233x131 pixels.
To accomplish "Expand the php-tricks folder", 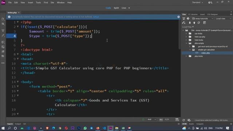I will point(186,56).
